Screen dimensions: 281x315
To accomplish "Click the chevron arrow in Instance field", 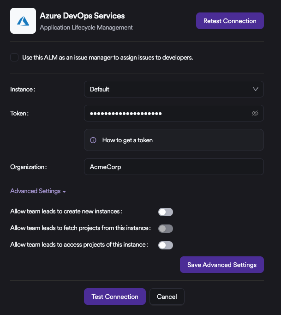I will click(255, 89).
